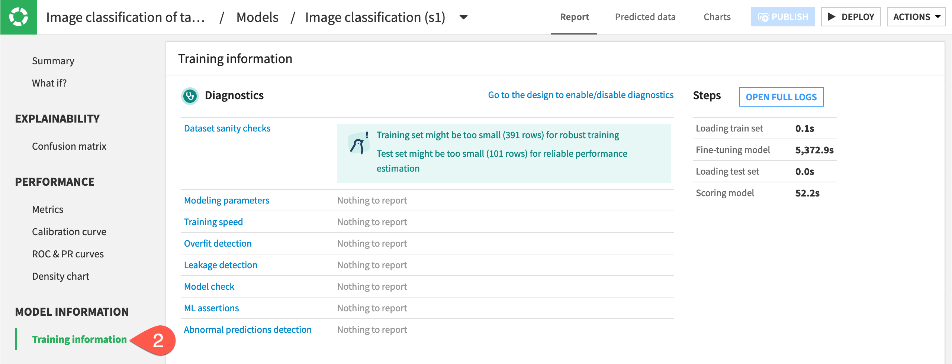Click the Dataiku home logo
952x364 pixels.
(19, 17)
